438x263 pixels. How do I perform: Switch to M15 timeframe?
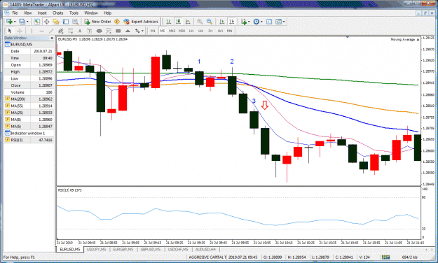pos(172,31)
